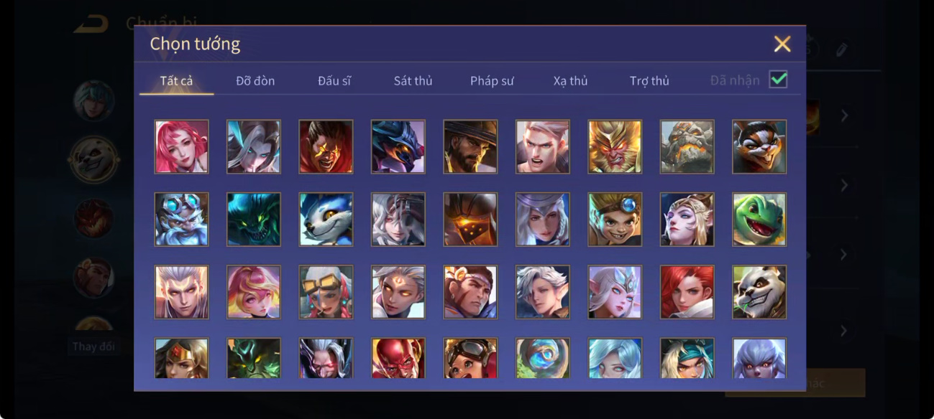Filter heroes by Xạ thủ tab
Viewport: 934px width, 419px height.
coord(570,81)
